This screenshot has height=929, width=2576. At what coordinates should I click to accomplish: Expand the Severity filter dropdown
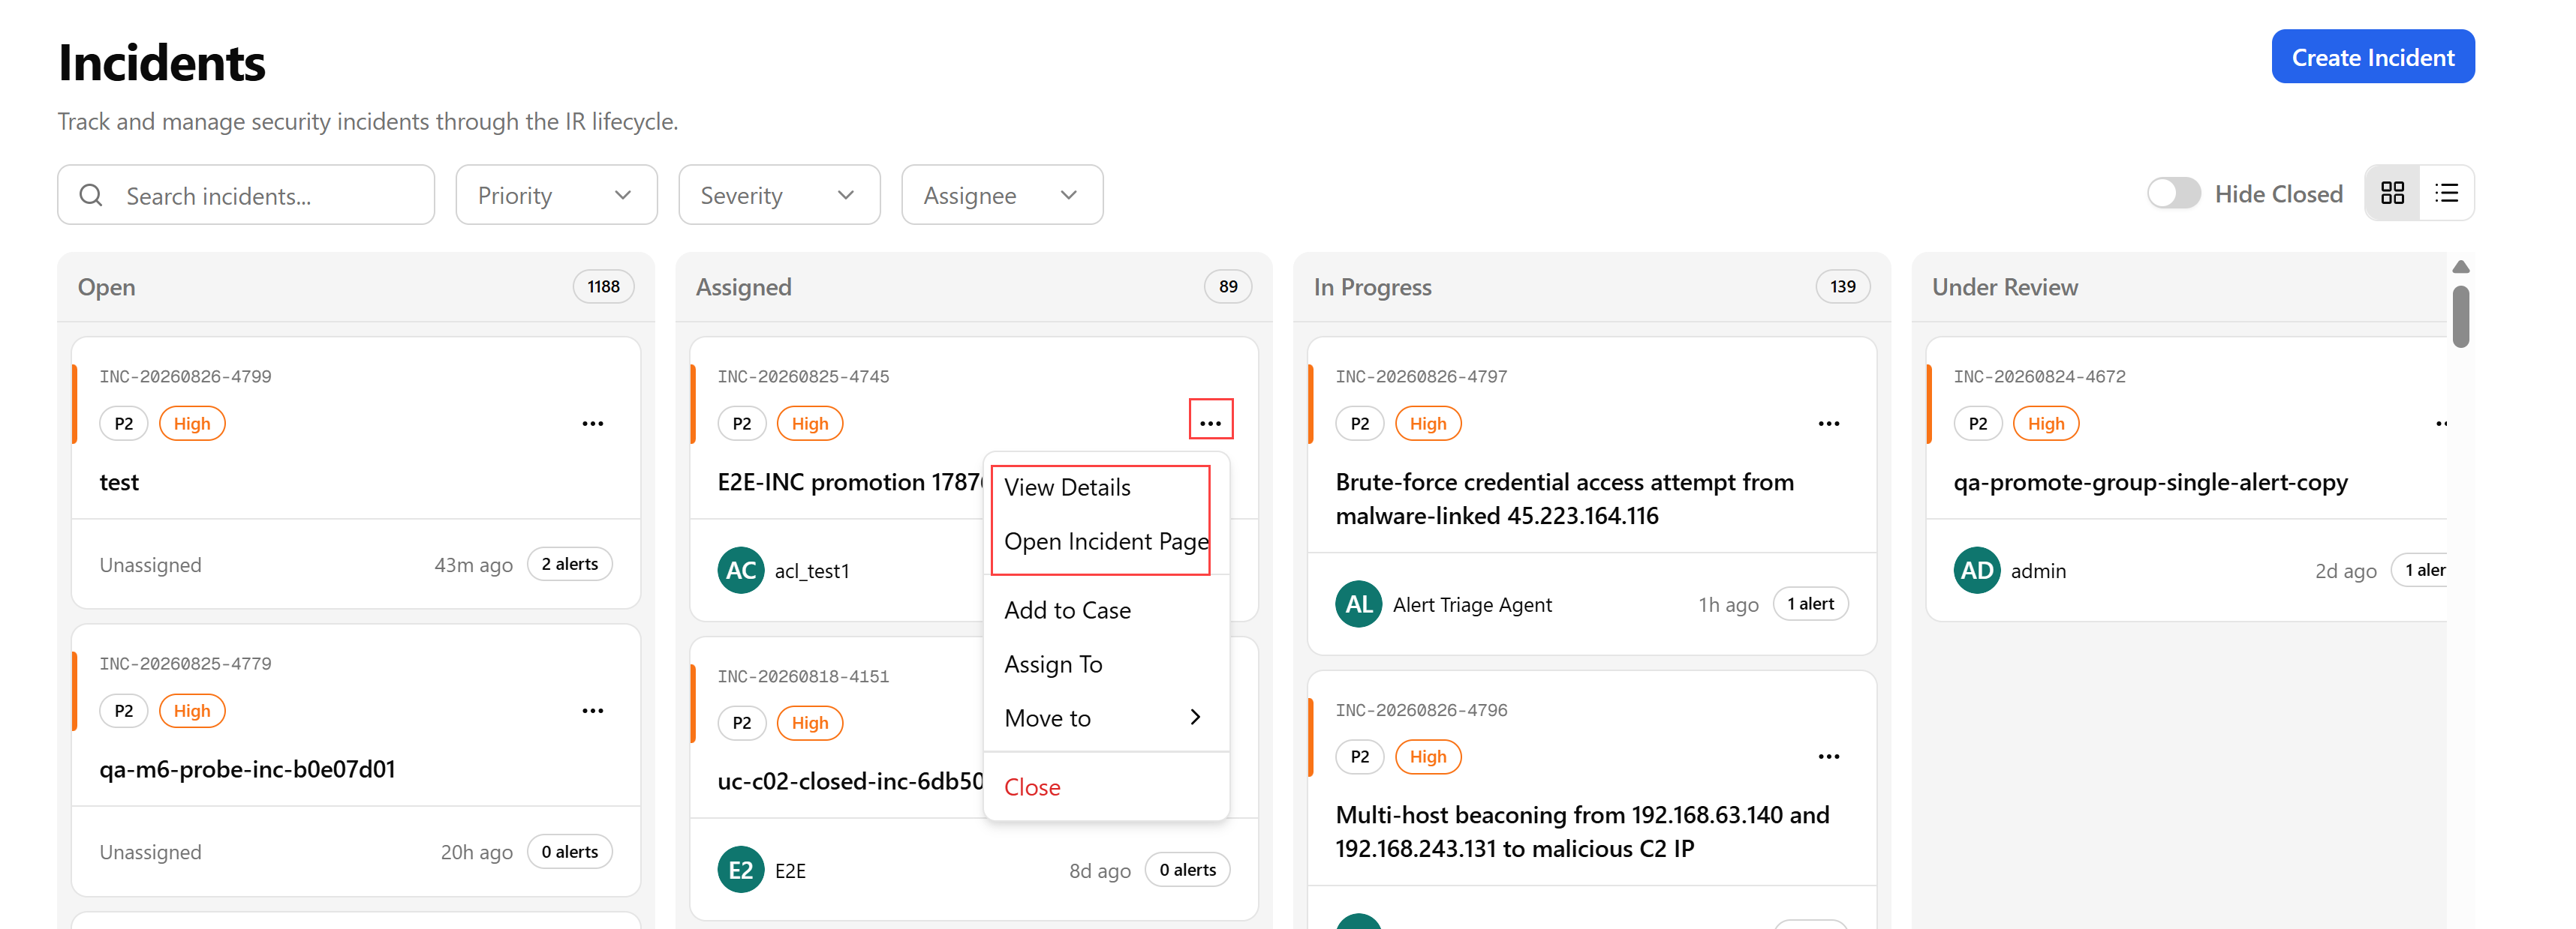(x=779, y=195)
